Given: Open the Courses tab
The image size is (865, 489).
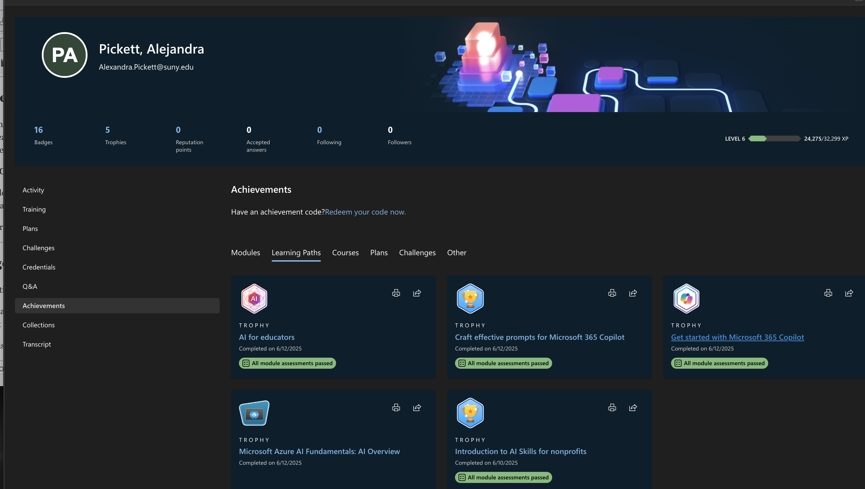Looking at the screenshot, I should [345, 253].
